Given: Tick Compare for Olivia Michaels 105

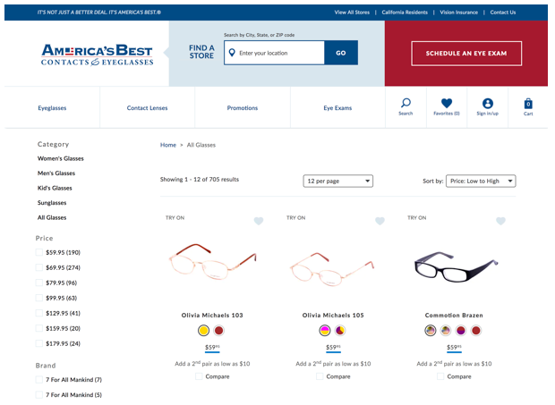Looking at the screenshot, I should click(x=320, y=376).
